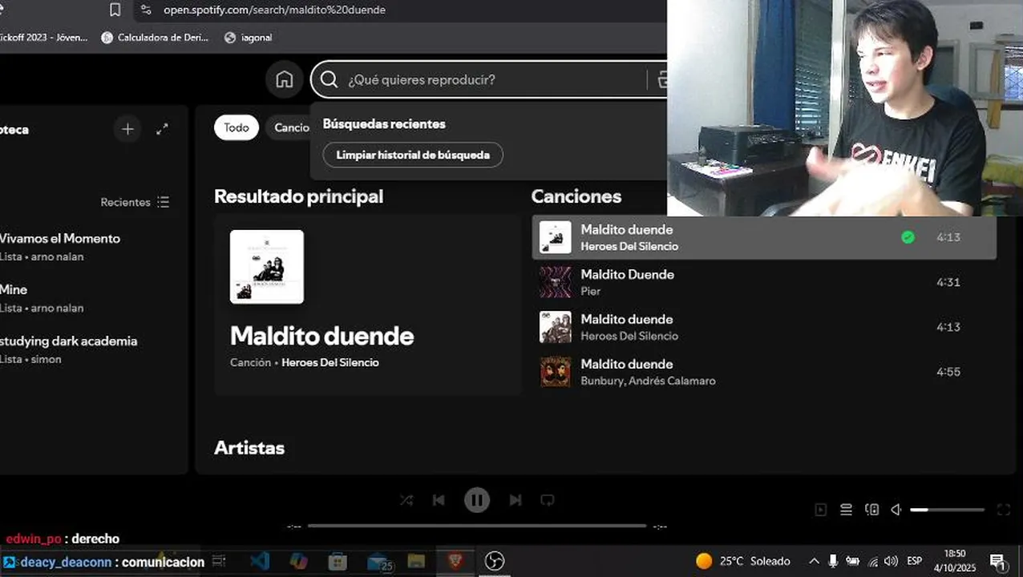Screen dimensions: 1023x577
Task: Open Windows notification center icon
Action: point(998,562)
